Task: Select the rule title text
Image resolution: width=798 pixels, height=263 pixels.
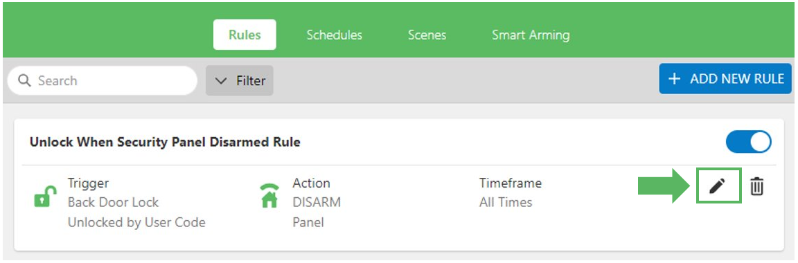Action: point(165,142)
